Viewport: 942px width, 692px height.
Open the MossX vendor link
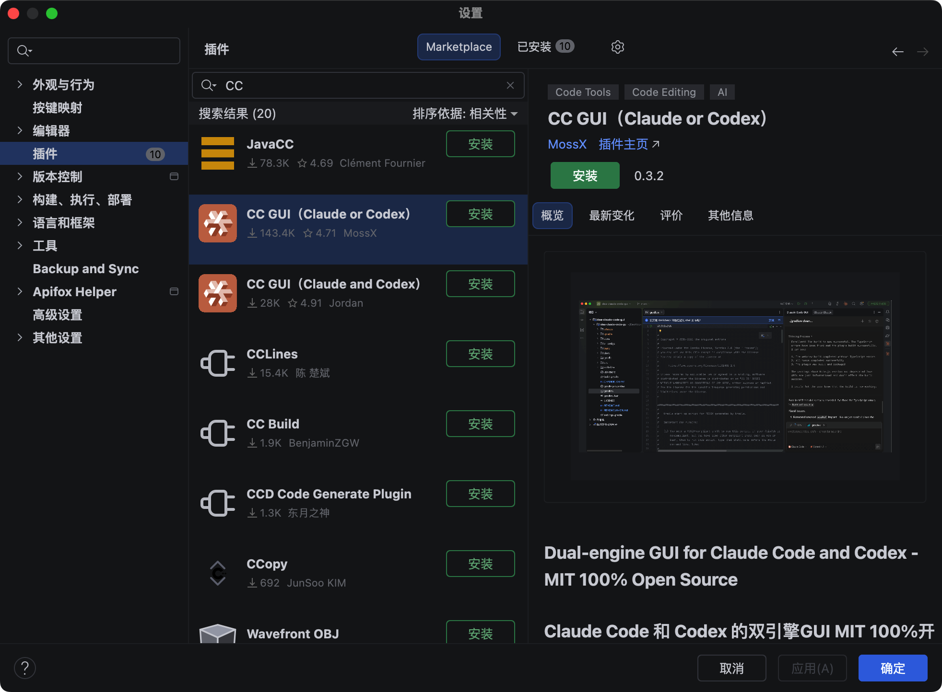[567, 144]
